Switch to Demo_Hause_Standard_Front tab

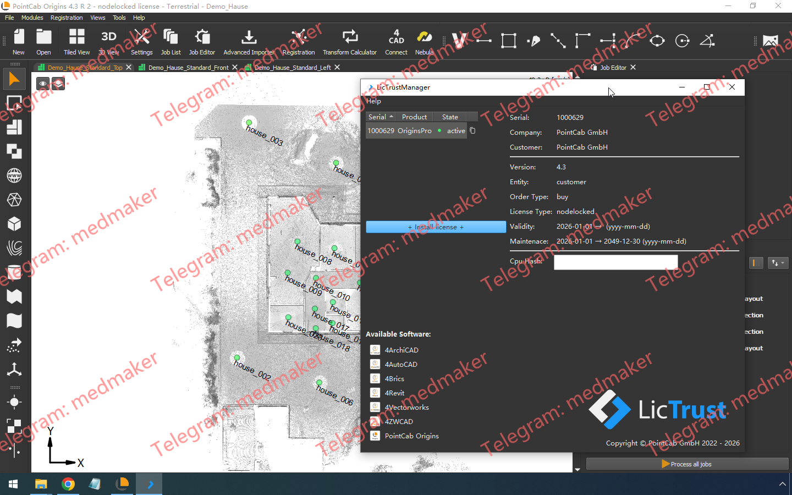188,68
